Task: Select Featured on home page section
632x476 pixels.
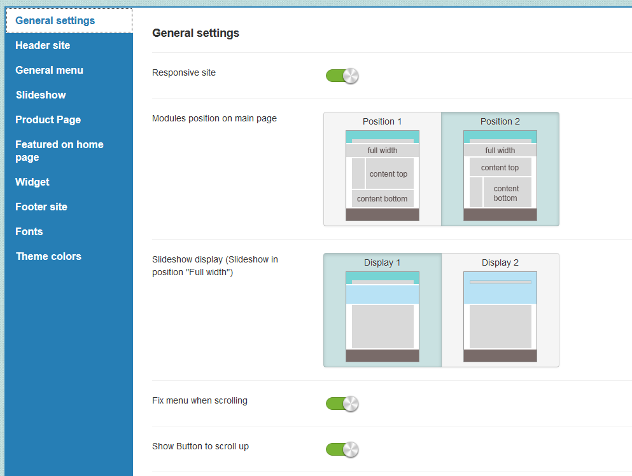Action: (x=59, y=151)
